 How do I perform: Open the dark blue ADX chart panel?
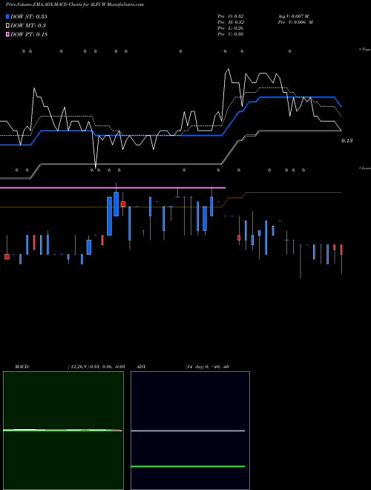click(190, 431)
